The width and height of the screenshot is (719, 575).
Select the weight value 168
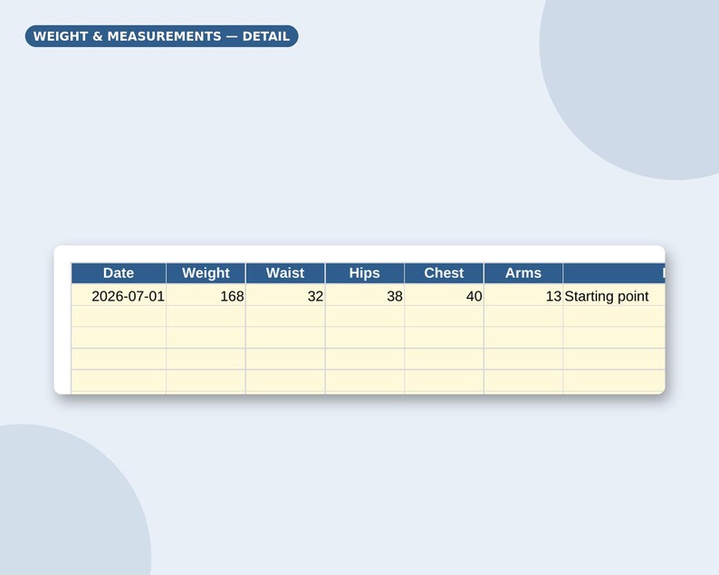(x=206, y=295)
